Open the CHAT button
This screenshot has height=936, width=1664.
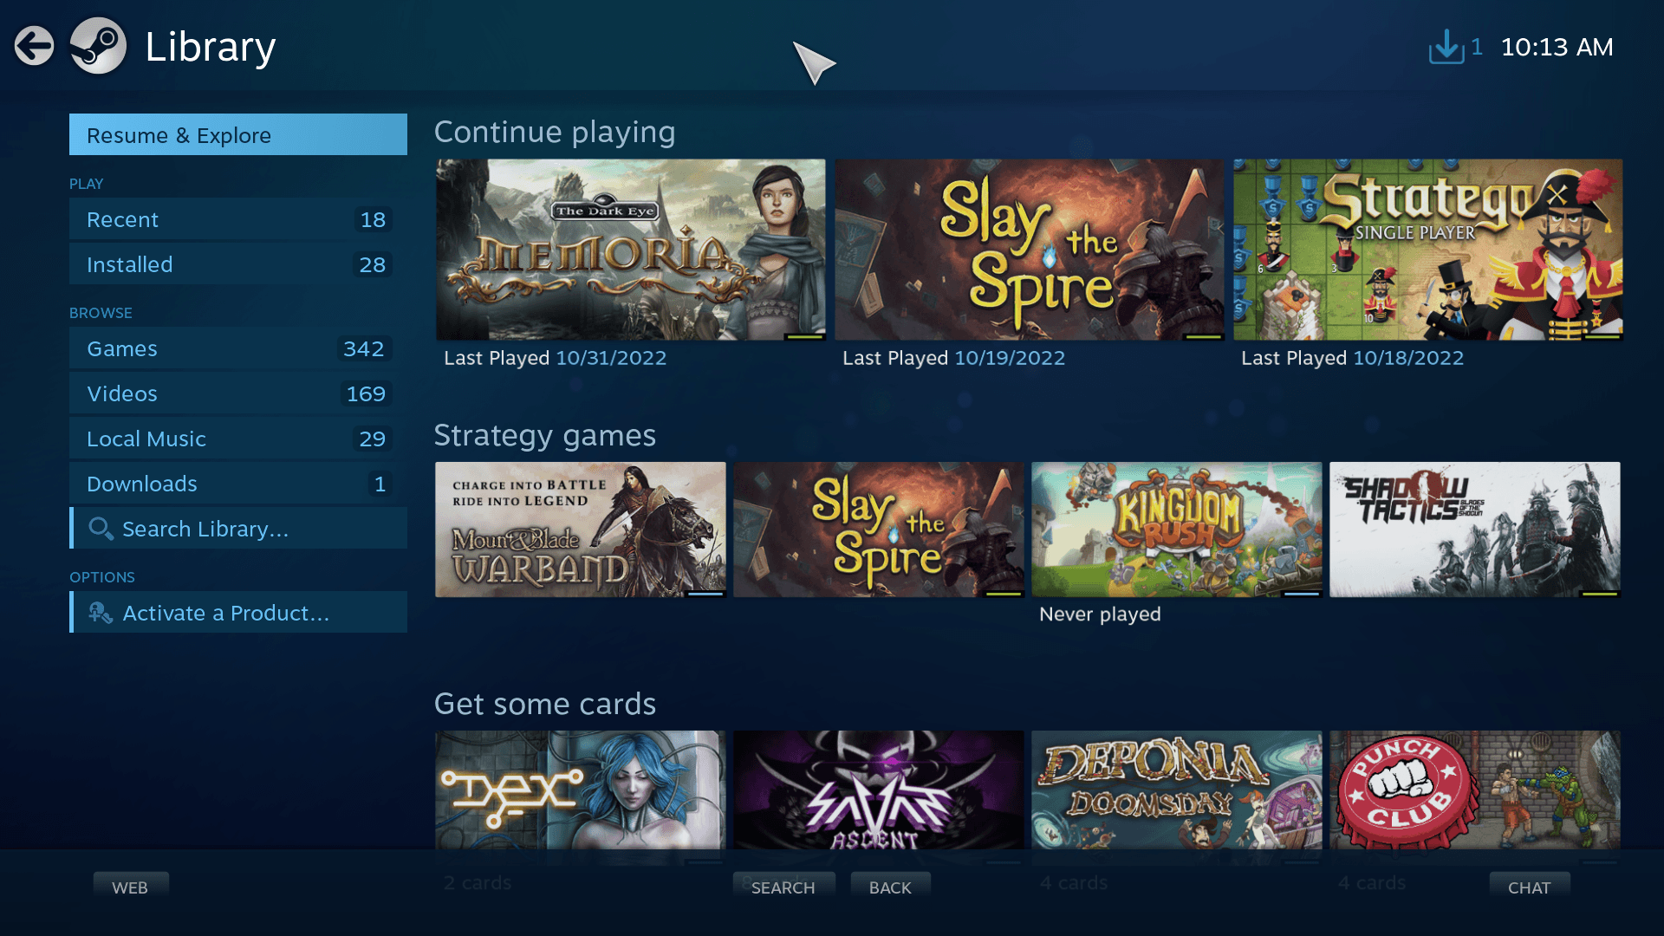tap(1529, 887)
